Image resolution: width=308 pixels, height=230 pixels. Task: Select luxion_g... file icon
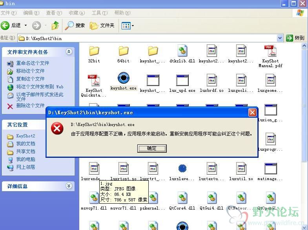click(x=270, y=110)
